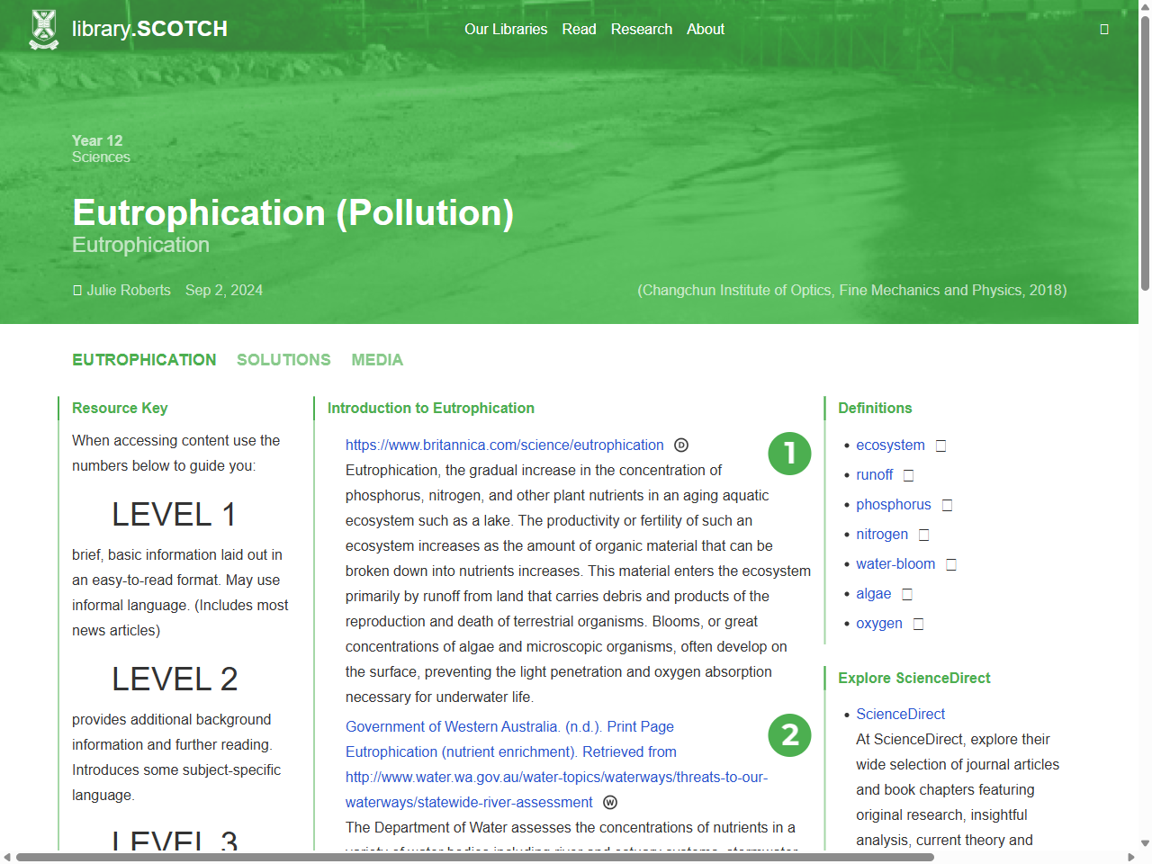Screen dimensions: 1152x864
Task: Check the box beside nitrogen
Action: point(923,534)
